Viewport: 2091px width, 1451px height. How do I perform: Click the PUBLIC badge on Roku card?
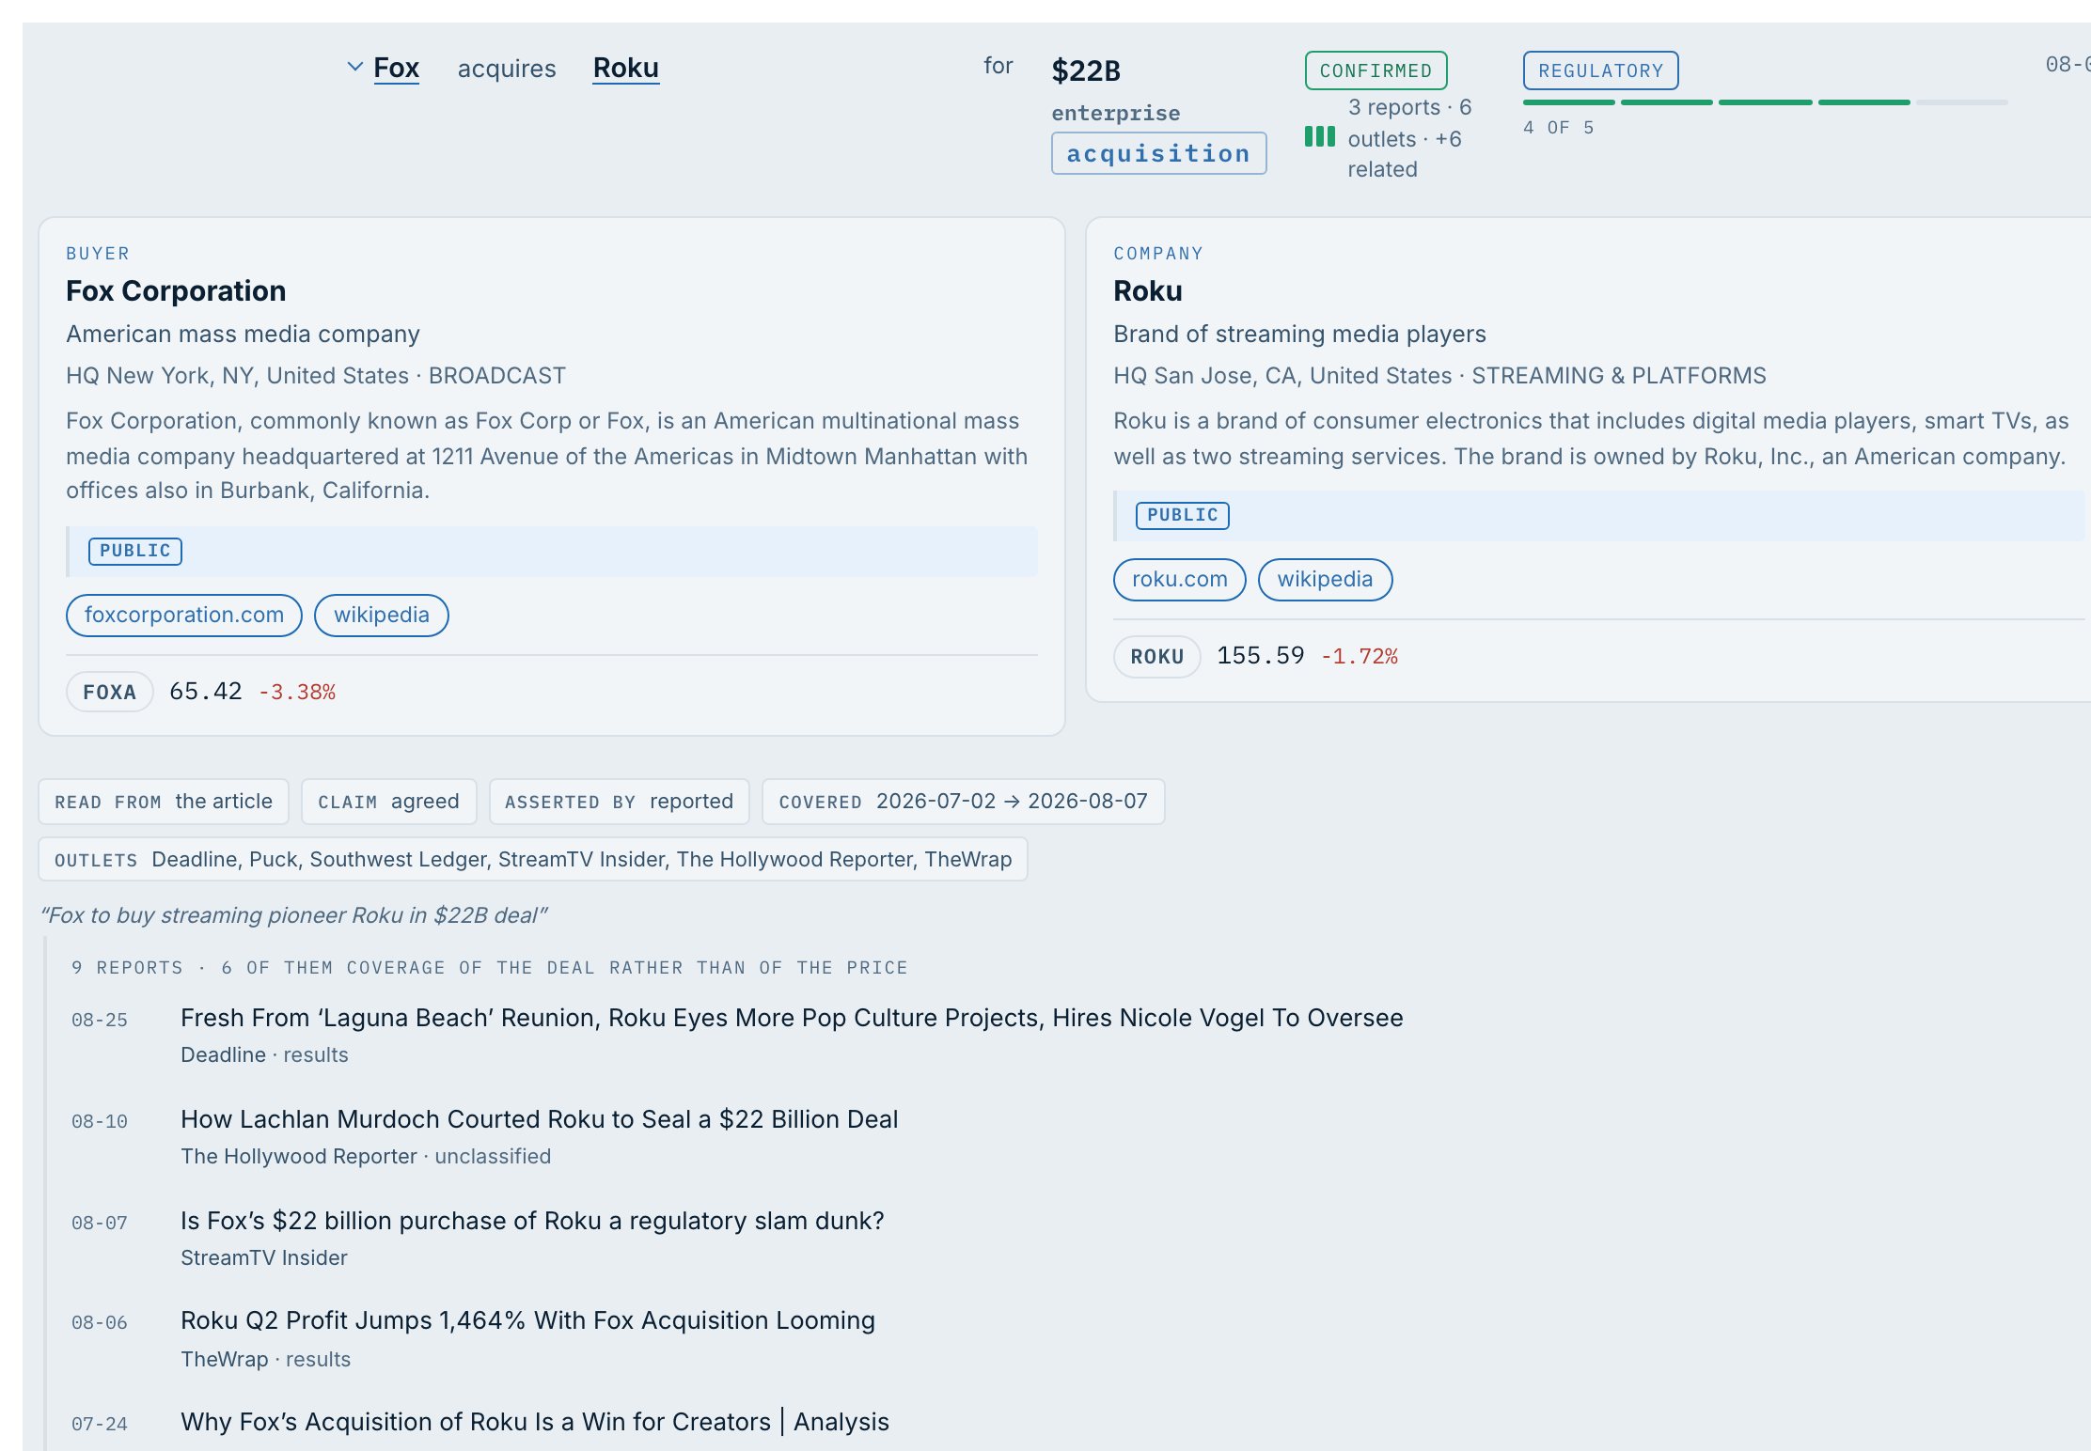(x=1182, y=515)
